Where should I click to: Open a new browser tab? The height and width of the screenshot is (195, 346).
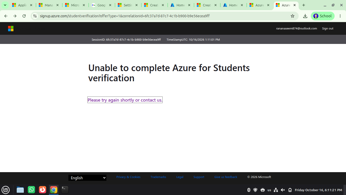pyautogui.click(x=304, y=5)
